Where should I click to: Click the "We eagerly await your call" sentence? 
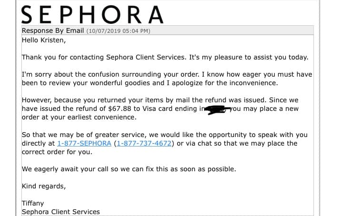(129, 169)
